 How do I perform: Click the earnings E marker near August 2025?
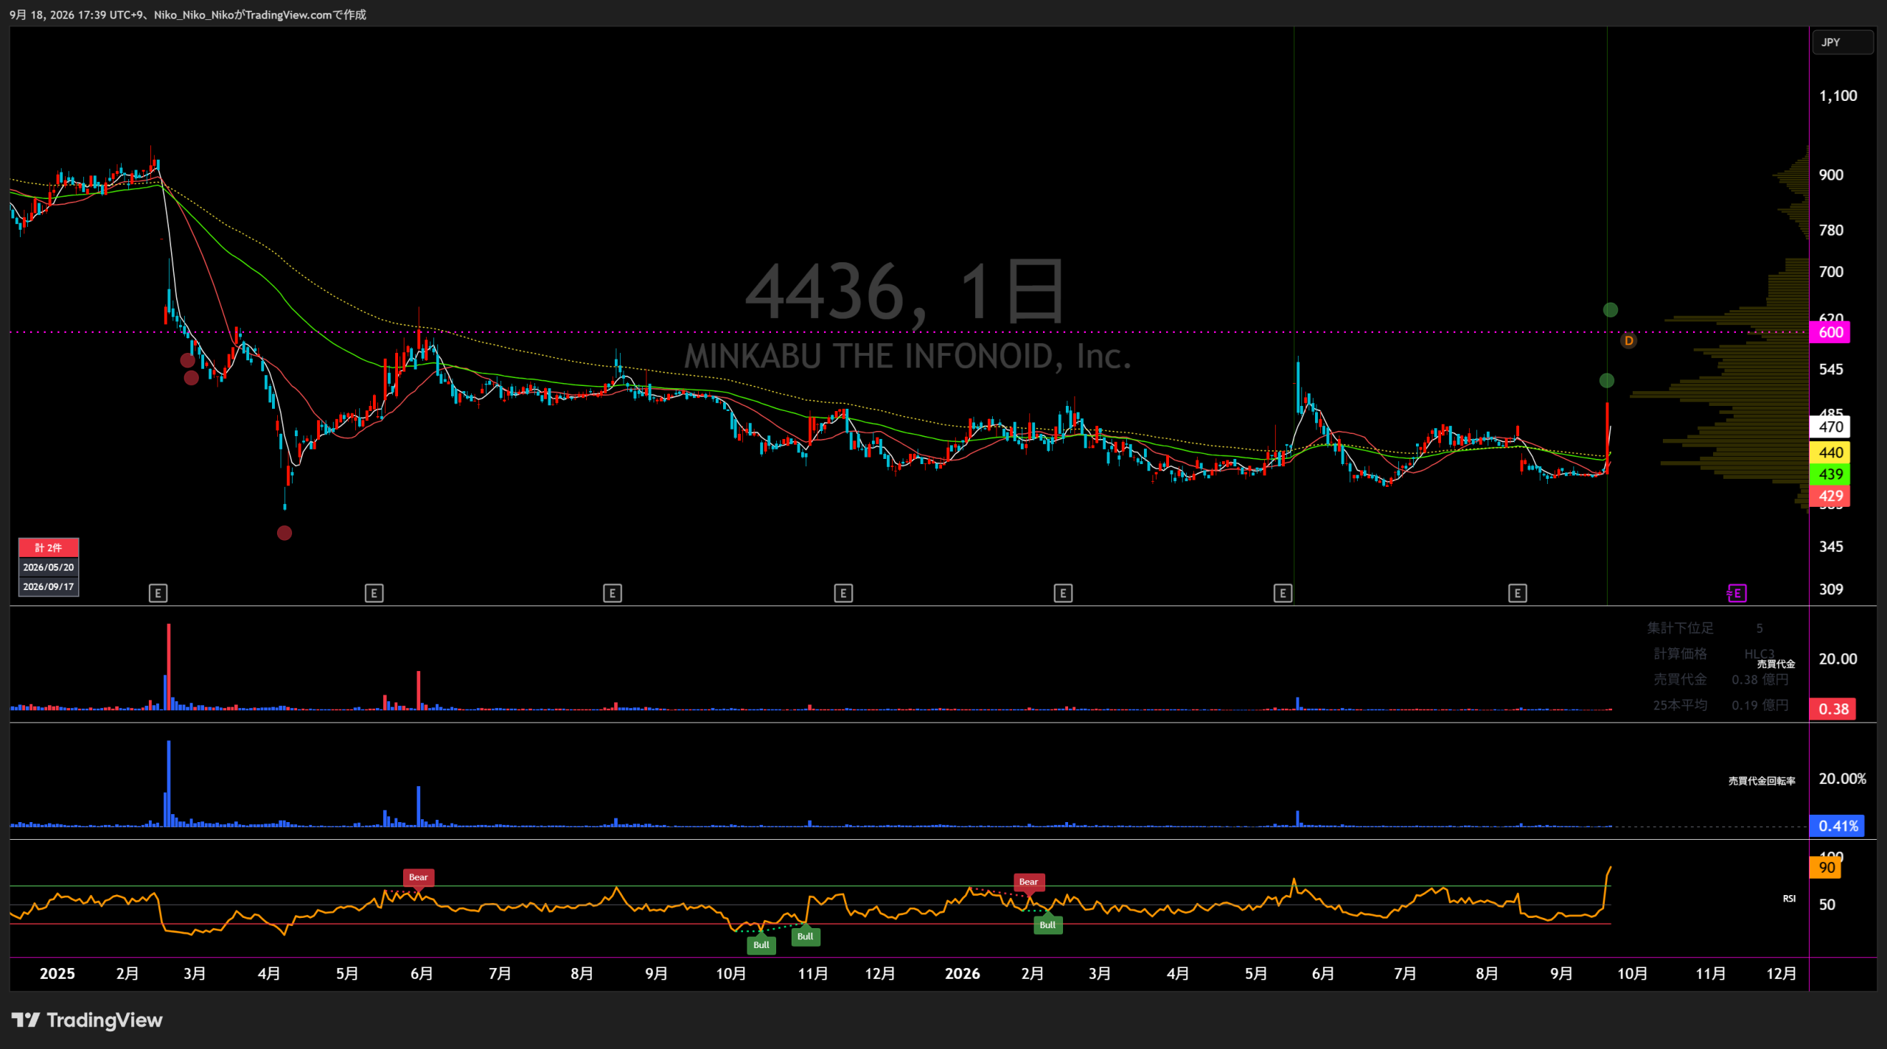612,593
